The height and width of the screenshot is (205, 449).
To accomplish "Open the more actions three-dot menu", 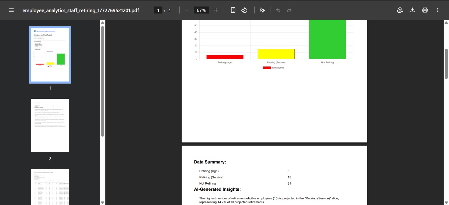I will [438, 10].
